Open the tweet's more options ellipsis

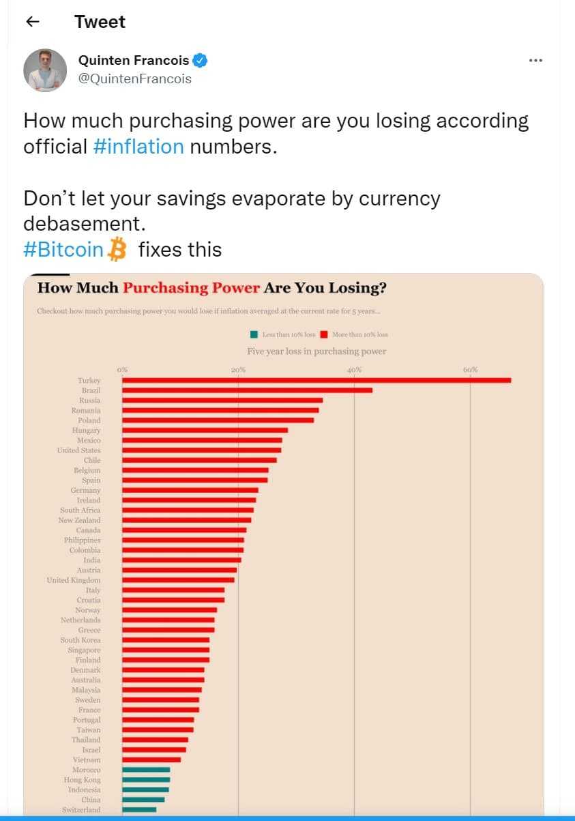pos(535,60)
